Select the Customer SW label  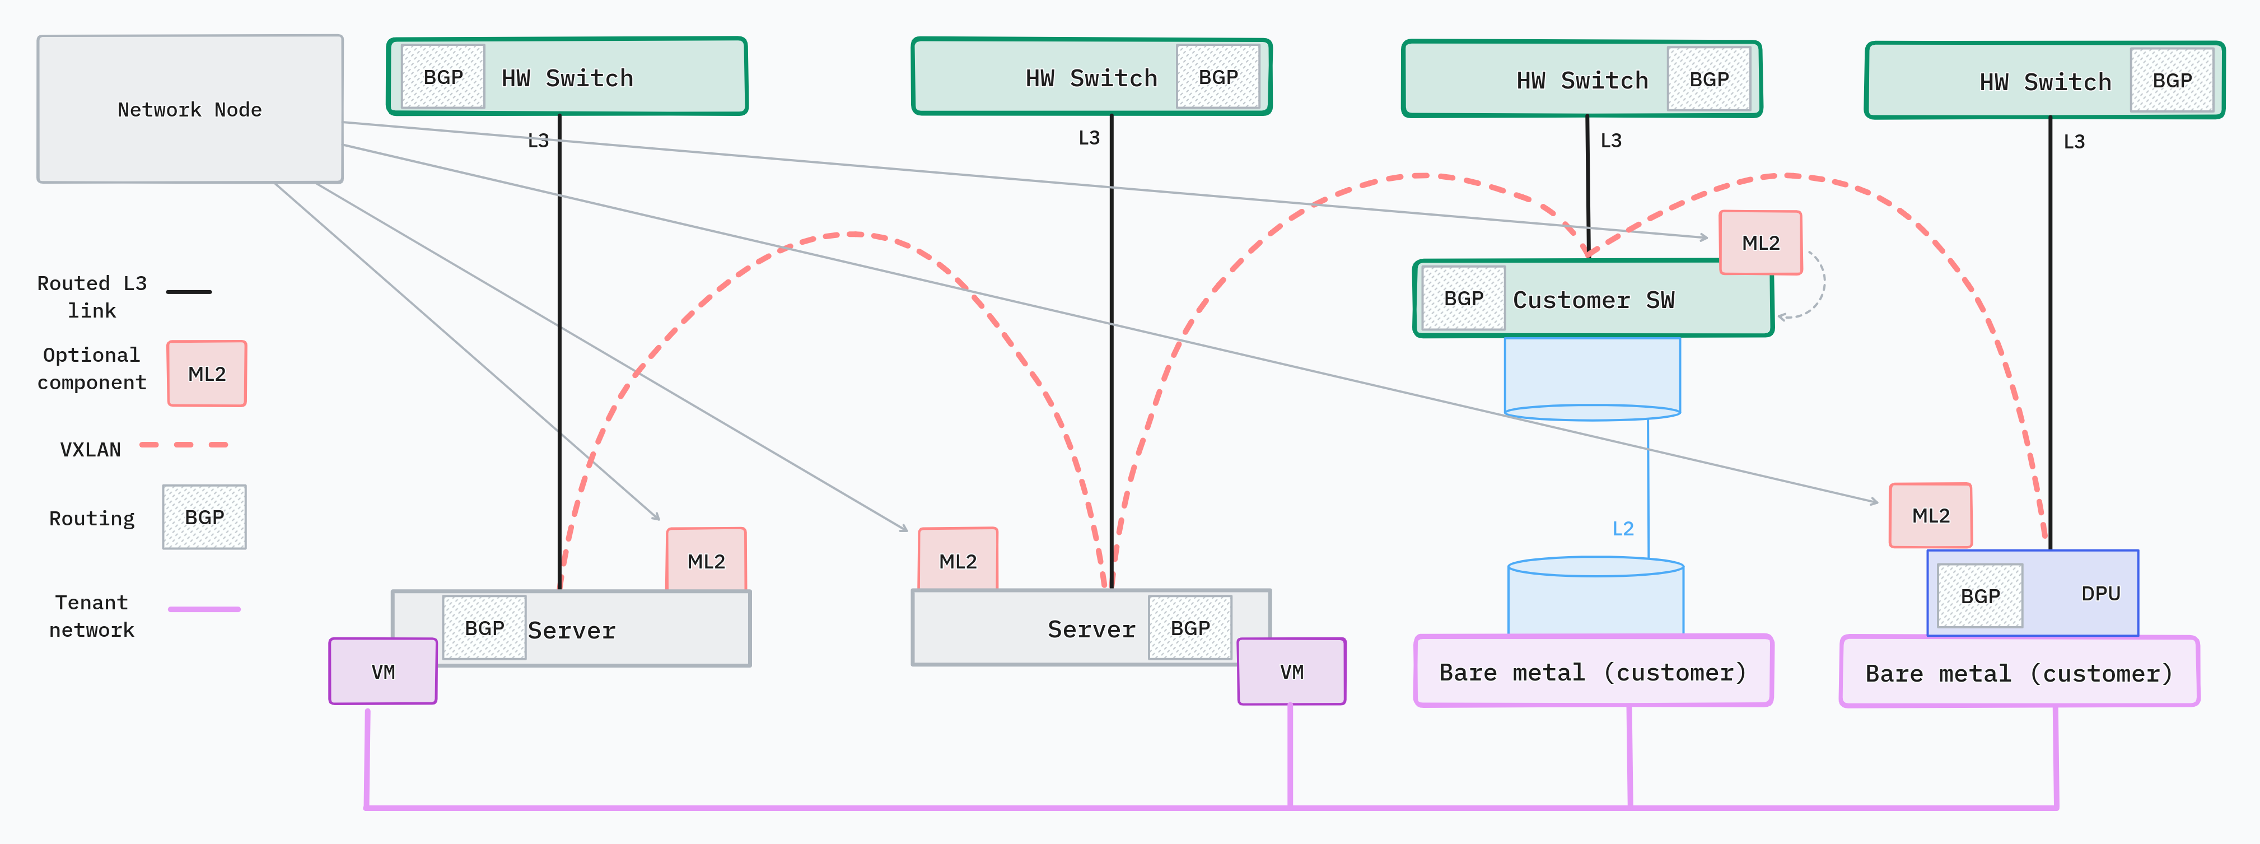(1593, 300)
